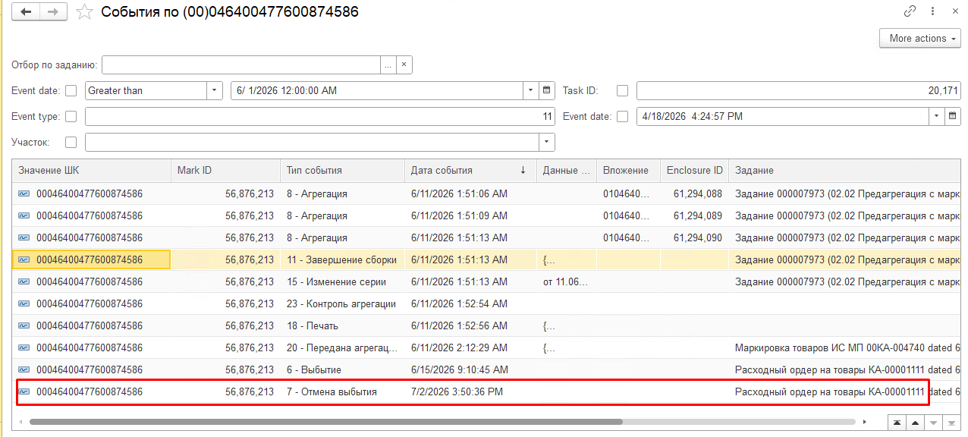Click the horizontal scrollbar of the events table
This screenshot has width=968, height=437.
[325, 421]
